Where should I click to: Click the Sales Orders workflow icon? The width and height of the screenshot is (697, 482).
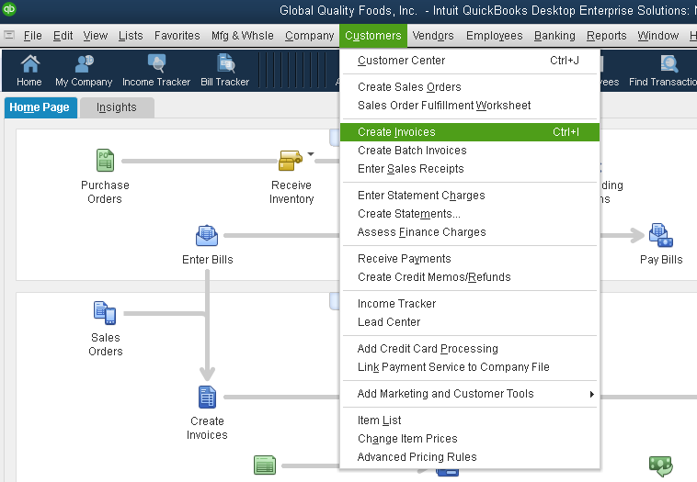click(105, 313)
